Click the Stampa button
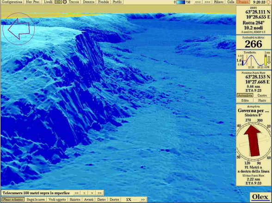 (x=243, y=2)
